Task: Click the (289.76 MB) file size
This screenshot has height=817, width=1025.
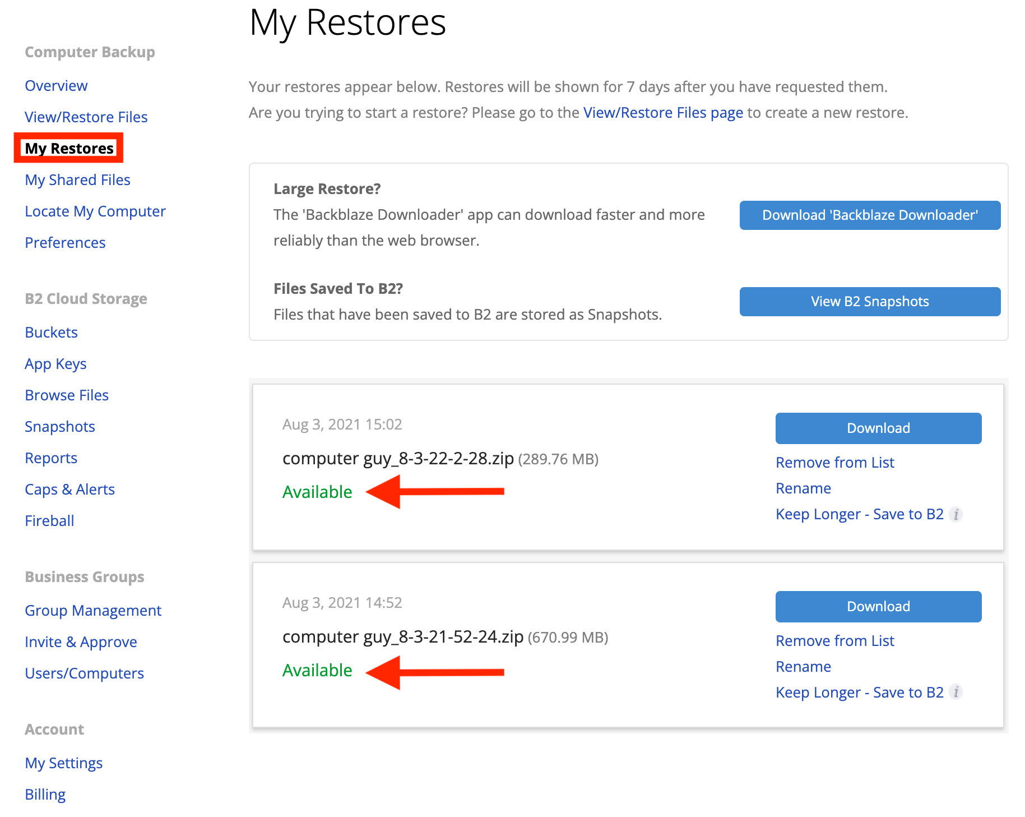Action: pyautogui.click(x=558, y=459)
